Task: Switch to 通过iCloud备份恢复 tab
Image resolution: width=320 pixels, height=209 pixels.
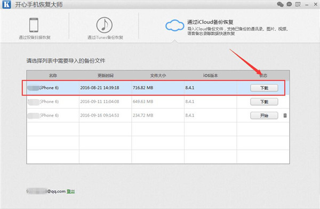Action: pyautogui.click(x=210, y=22)
